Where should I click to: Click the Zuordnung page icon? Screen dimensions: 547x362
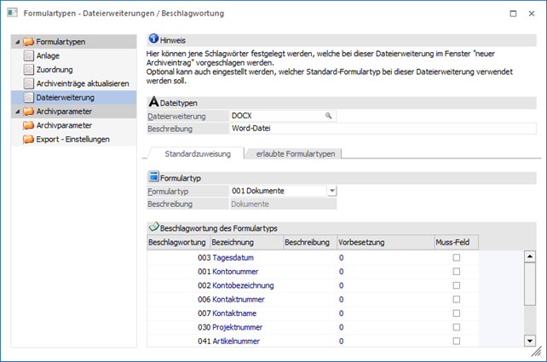[x=28, y=69]
